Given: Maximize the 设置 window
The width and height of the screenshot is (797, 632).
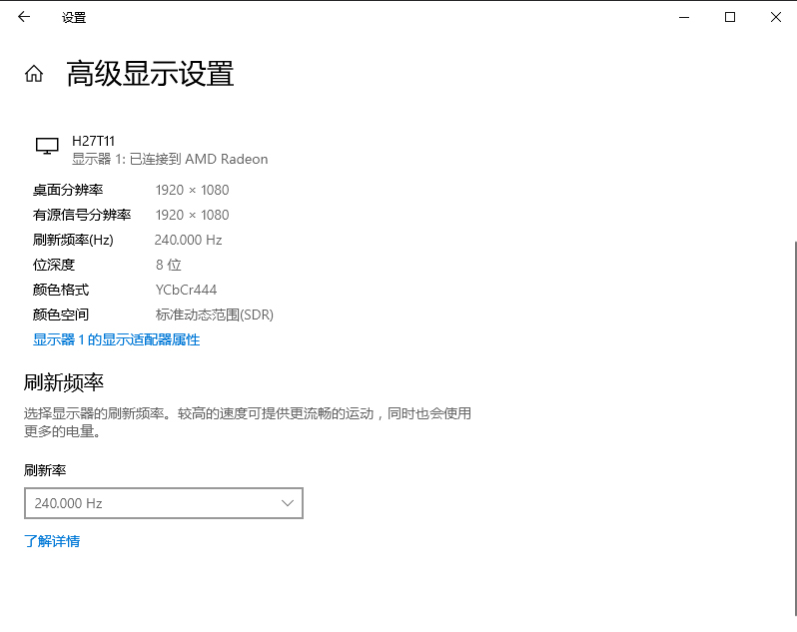Looking at the screenshot, I should (x=730, y=17).
